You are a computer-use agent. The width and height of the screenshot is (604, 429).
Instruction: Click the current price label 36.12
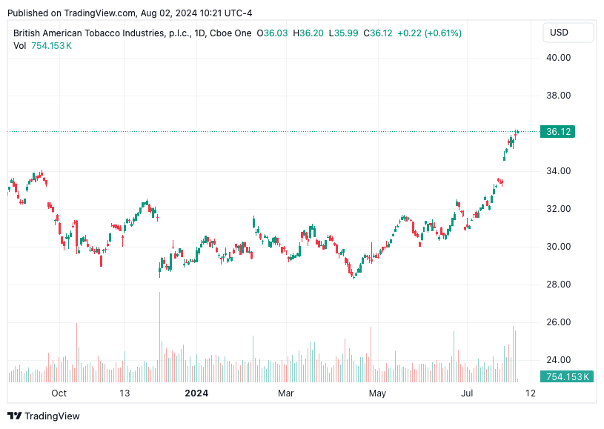click(557, 132)
